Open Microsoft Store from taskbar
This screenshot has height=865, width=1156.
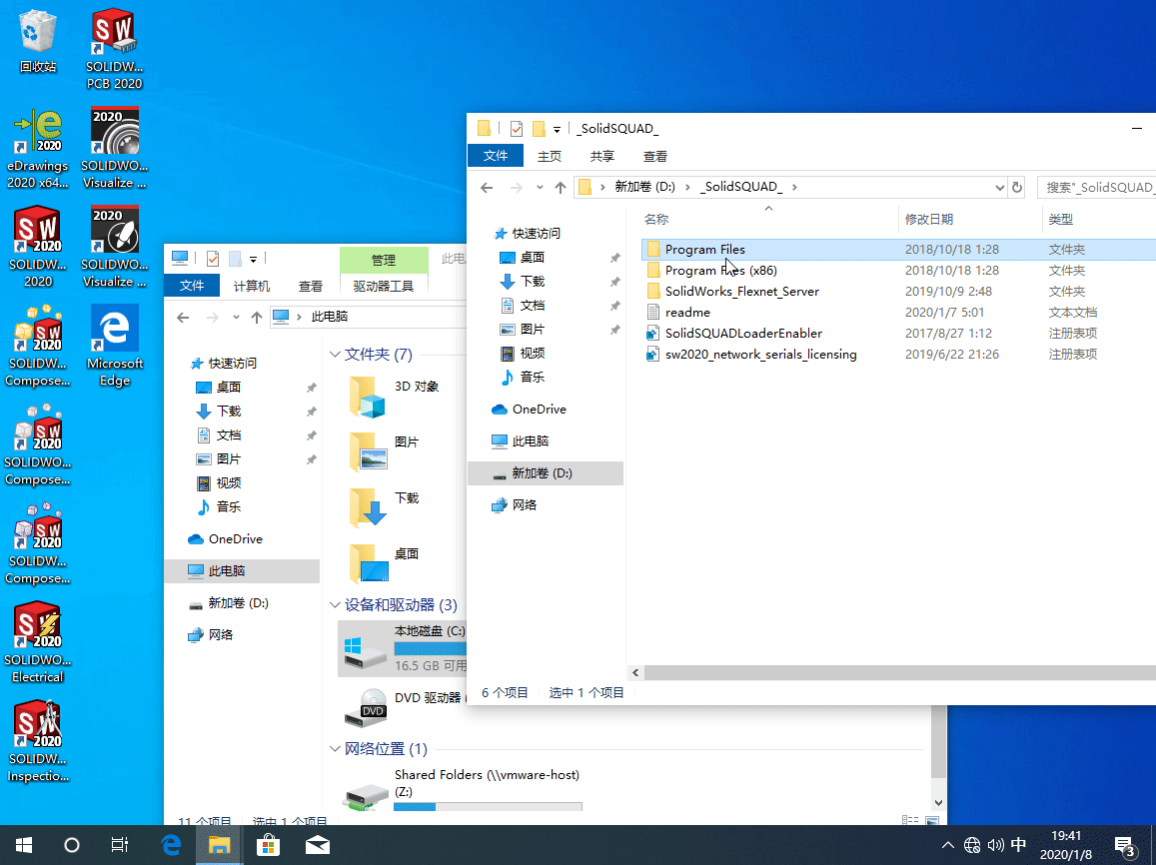pos(269,845)
